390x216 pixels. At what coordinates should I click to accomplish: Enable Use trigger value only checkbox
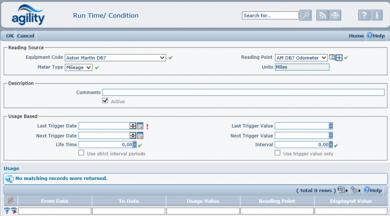pos(277,153)
